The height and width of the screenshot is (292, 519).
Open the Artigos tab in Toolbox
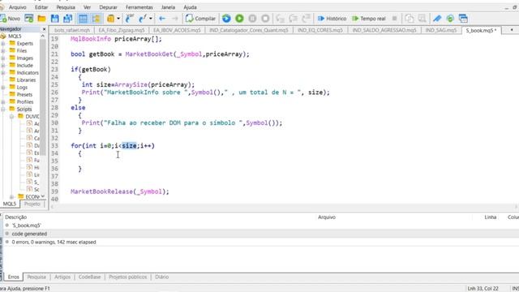pyautogui.click(x=62, y=277)
